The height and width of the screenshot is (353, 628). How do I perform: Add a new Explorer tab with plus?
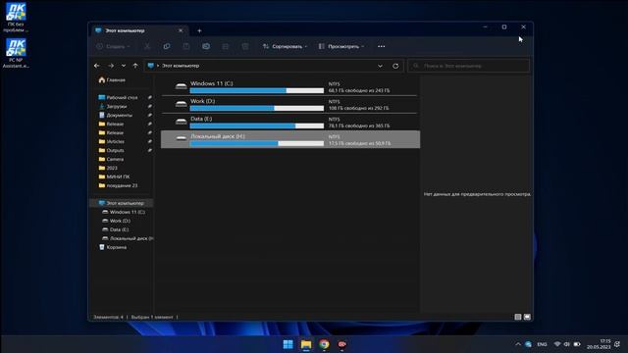point(199,30)
